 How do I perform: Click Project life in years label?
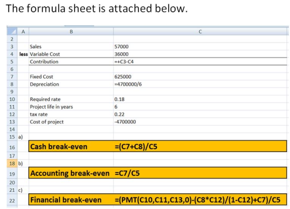51,107
